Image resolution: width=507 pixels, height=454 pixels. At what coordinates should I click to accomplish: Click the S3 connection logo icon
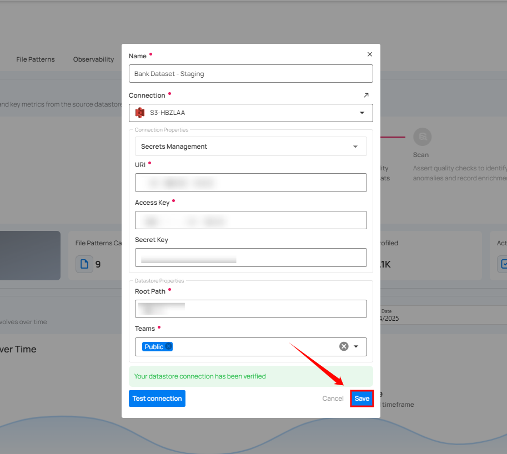[140, 113]
